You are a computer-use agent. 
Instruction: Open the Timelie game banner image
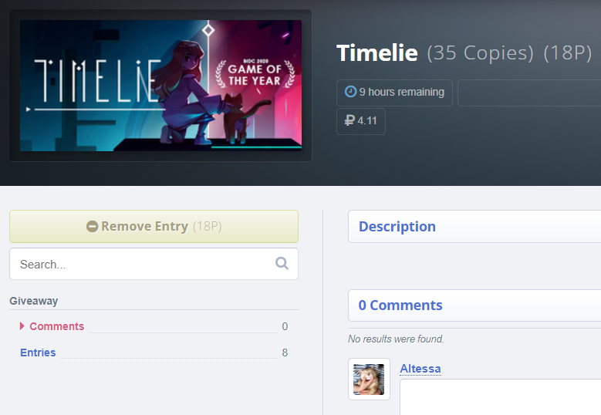click(x=160, y=86)
